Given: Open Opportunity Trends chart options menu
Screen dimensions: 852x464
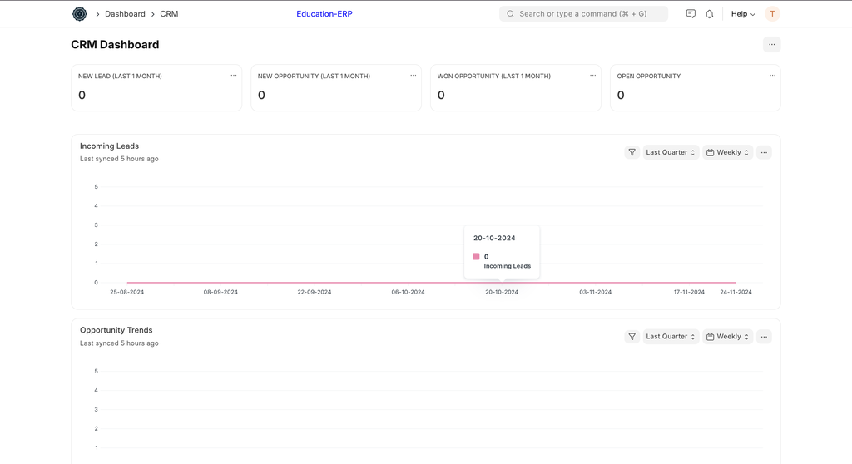Looking at the screenshot, I should point(764,336).
